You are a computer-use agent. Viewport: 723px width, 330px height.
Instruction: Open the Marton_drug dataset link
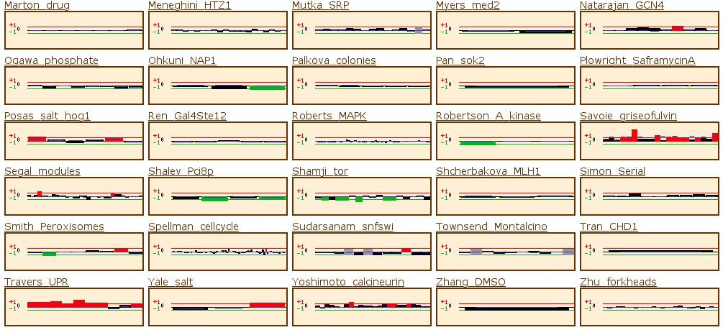point(37,6)
